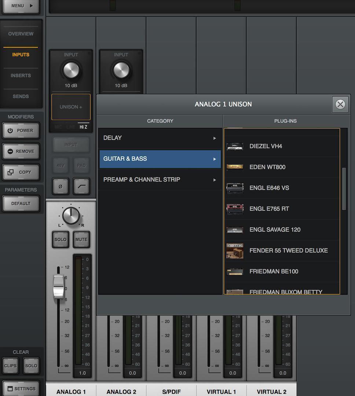Select the FENDER 55 TWEED DELUXE plug-in
The image size is (355, 396).
coord(282,250)
